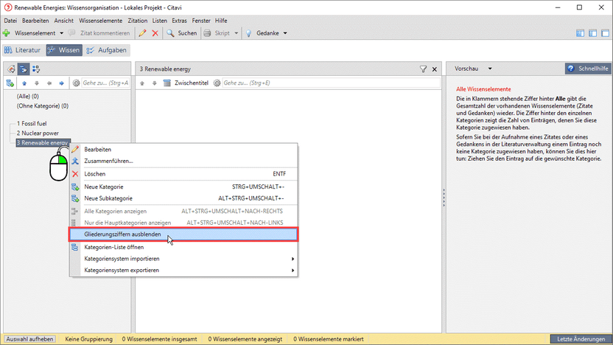
Task: Switch to three-column layout icon
Action: click(580, 33)
